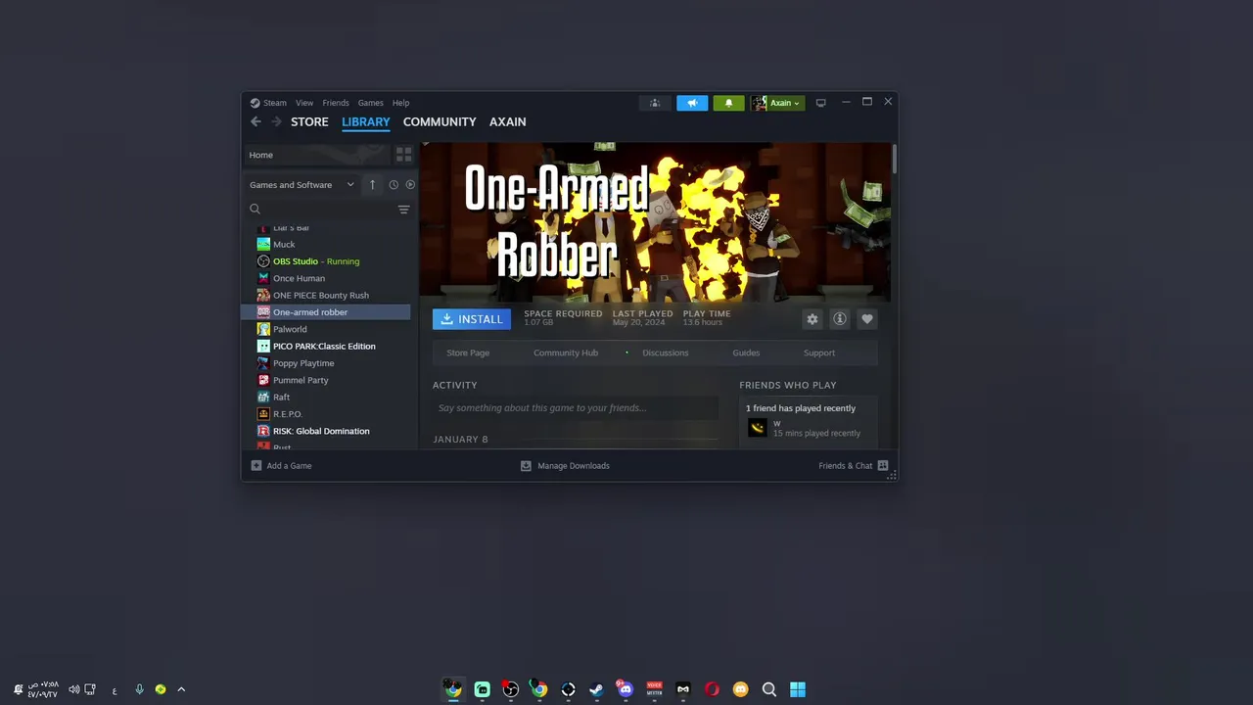Switch library to grid collections view
Viewport: 1253px width, 705px height.
(x=403, y=155)
